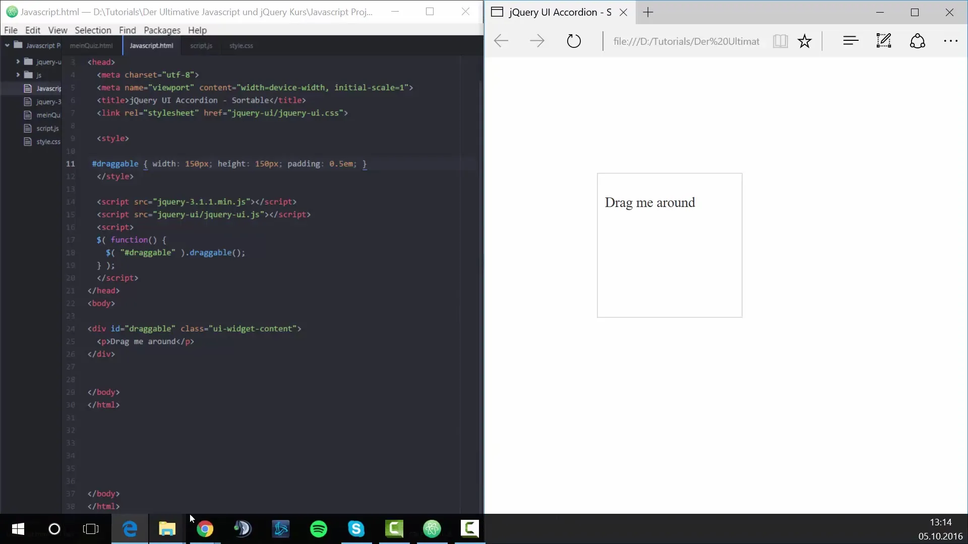Open the Packages menu in Atom
Screen dimensions: 968x544
(162, 30)
